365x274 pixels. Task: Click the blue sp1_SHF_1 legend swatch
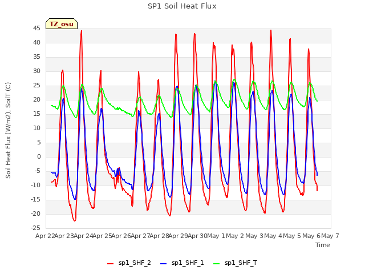(164, 264)
